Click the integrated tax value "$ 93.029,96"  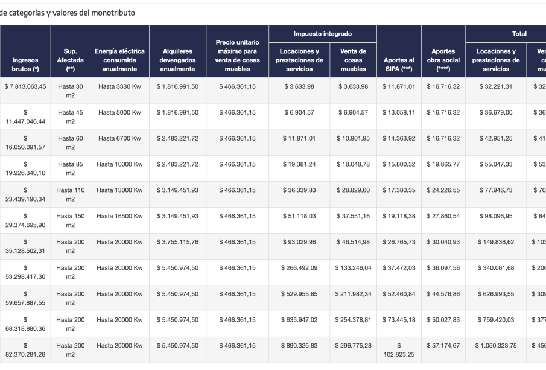tap(299, 242)
